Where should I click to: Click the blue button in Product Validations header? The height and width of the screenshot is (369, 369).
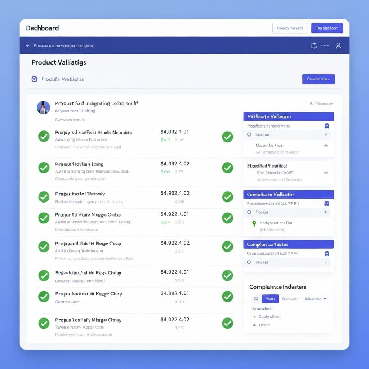(319, 79)
